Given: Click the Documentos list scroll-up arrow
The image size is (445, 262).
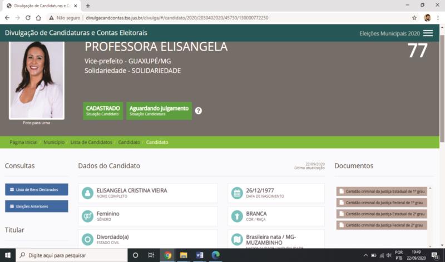Looking at the screenshot, I should click(430, 188).
